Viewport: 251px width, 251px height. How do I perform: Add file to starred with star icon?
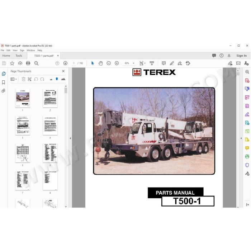(12, 63)
